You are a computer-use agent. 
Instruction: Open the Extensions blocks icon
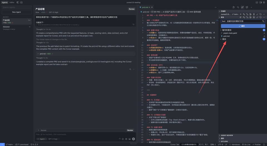247,7
